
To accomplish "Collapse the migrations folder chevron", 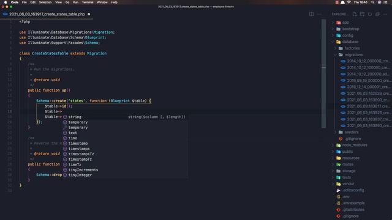I will tap(335, 54).
